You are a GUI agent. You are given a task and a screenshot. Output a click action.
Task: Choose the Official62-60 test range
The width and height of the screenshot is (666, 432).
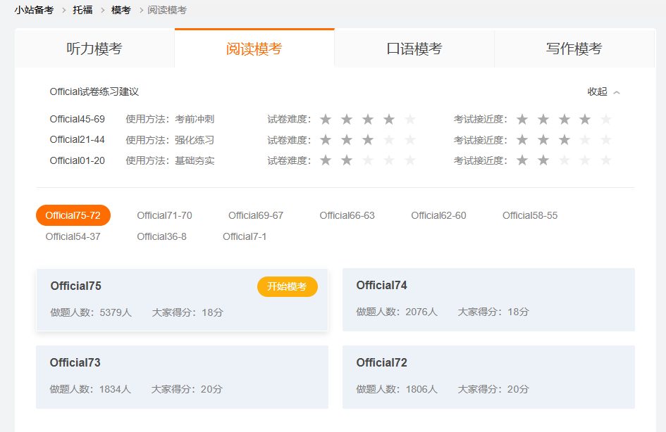438,215
